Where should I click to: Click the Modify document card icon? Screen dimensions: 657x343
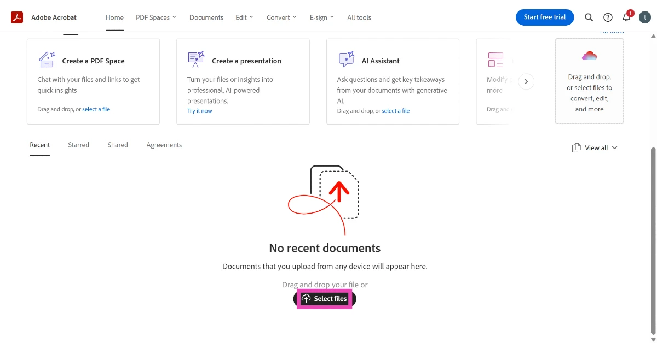pyautogui.click(x=495, y=59)
